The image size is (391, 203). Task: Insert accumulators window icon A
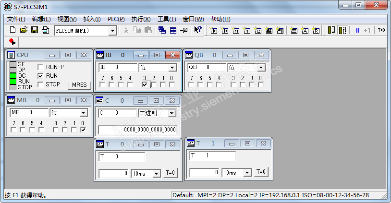[x=305, y=30]
